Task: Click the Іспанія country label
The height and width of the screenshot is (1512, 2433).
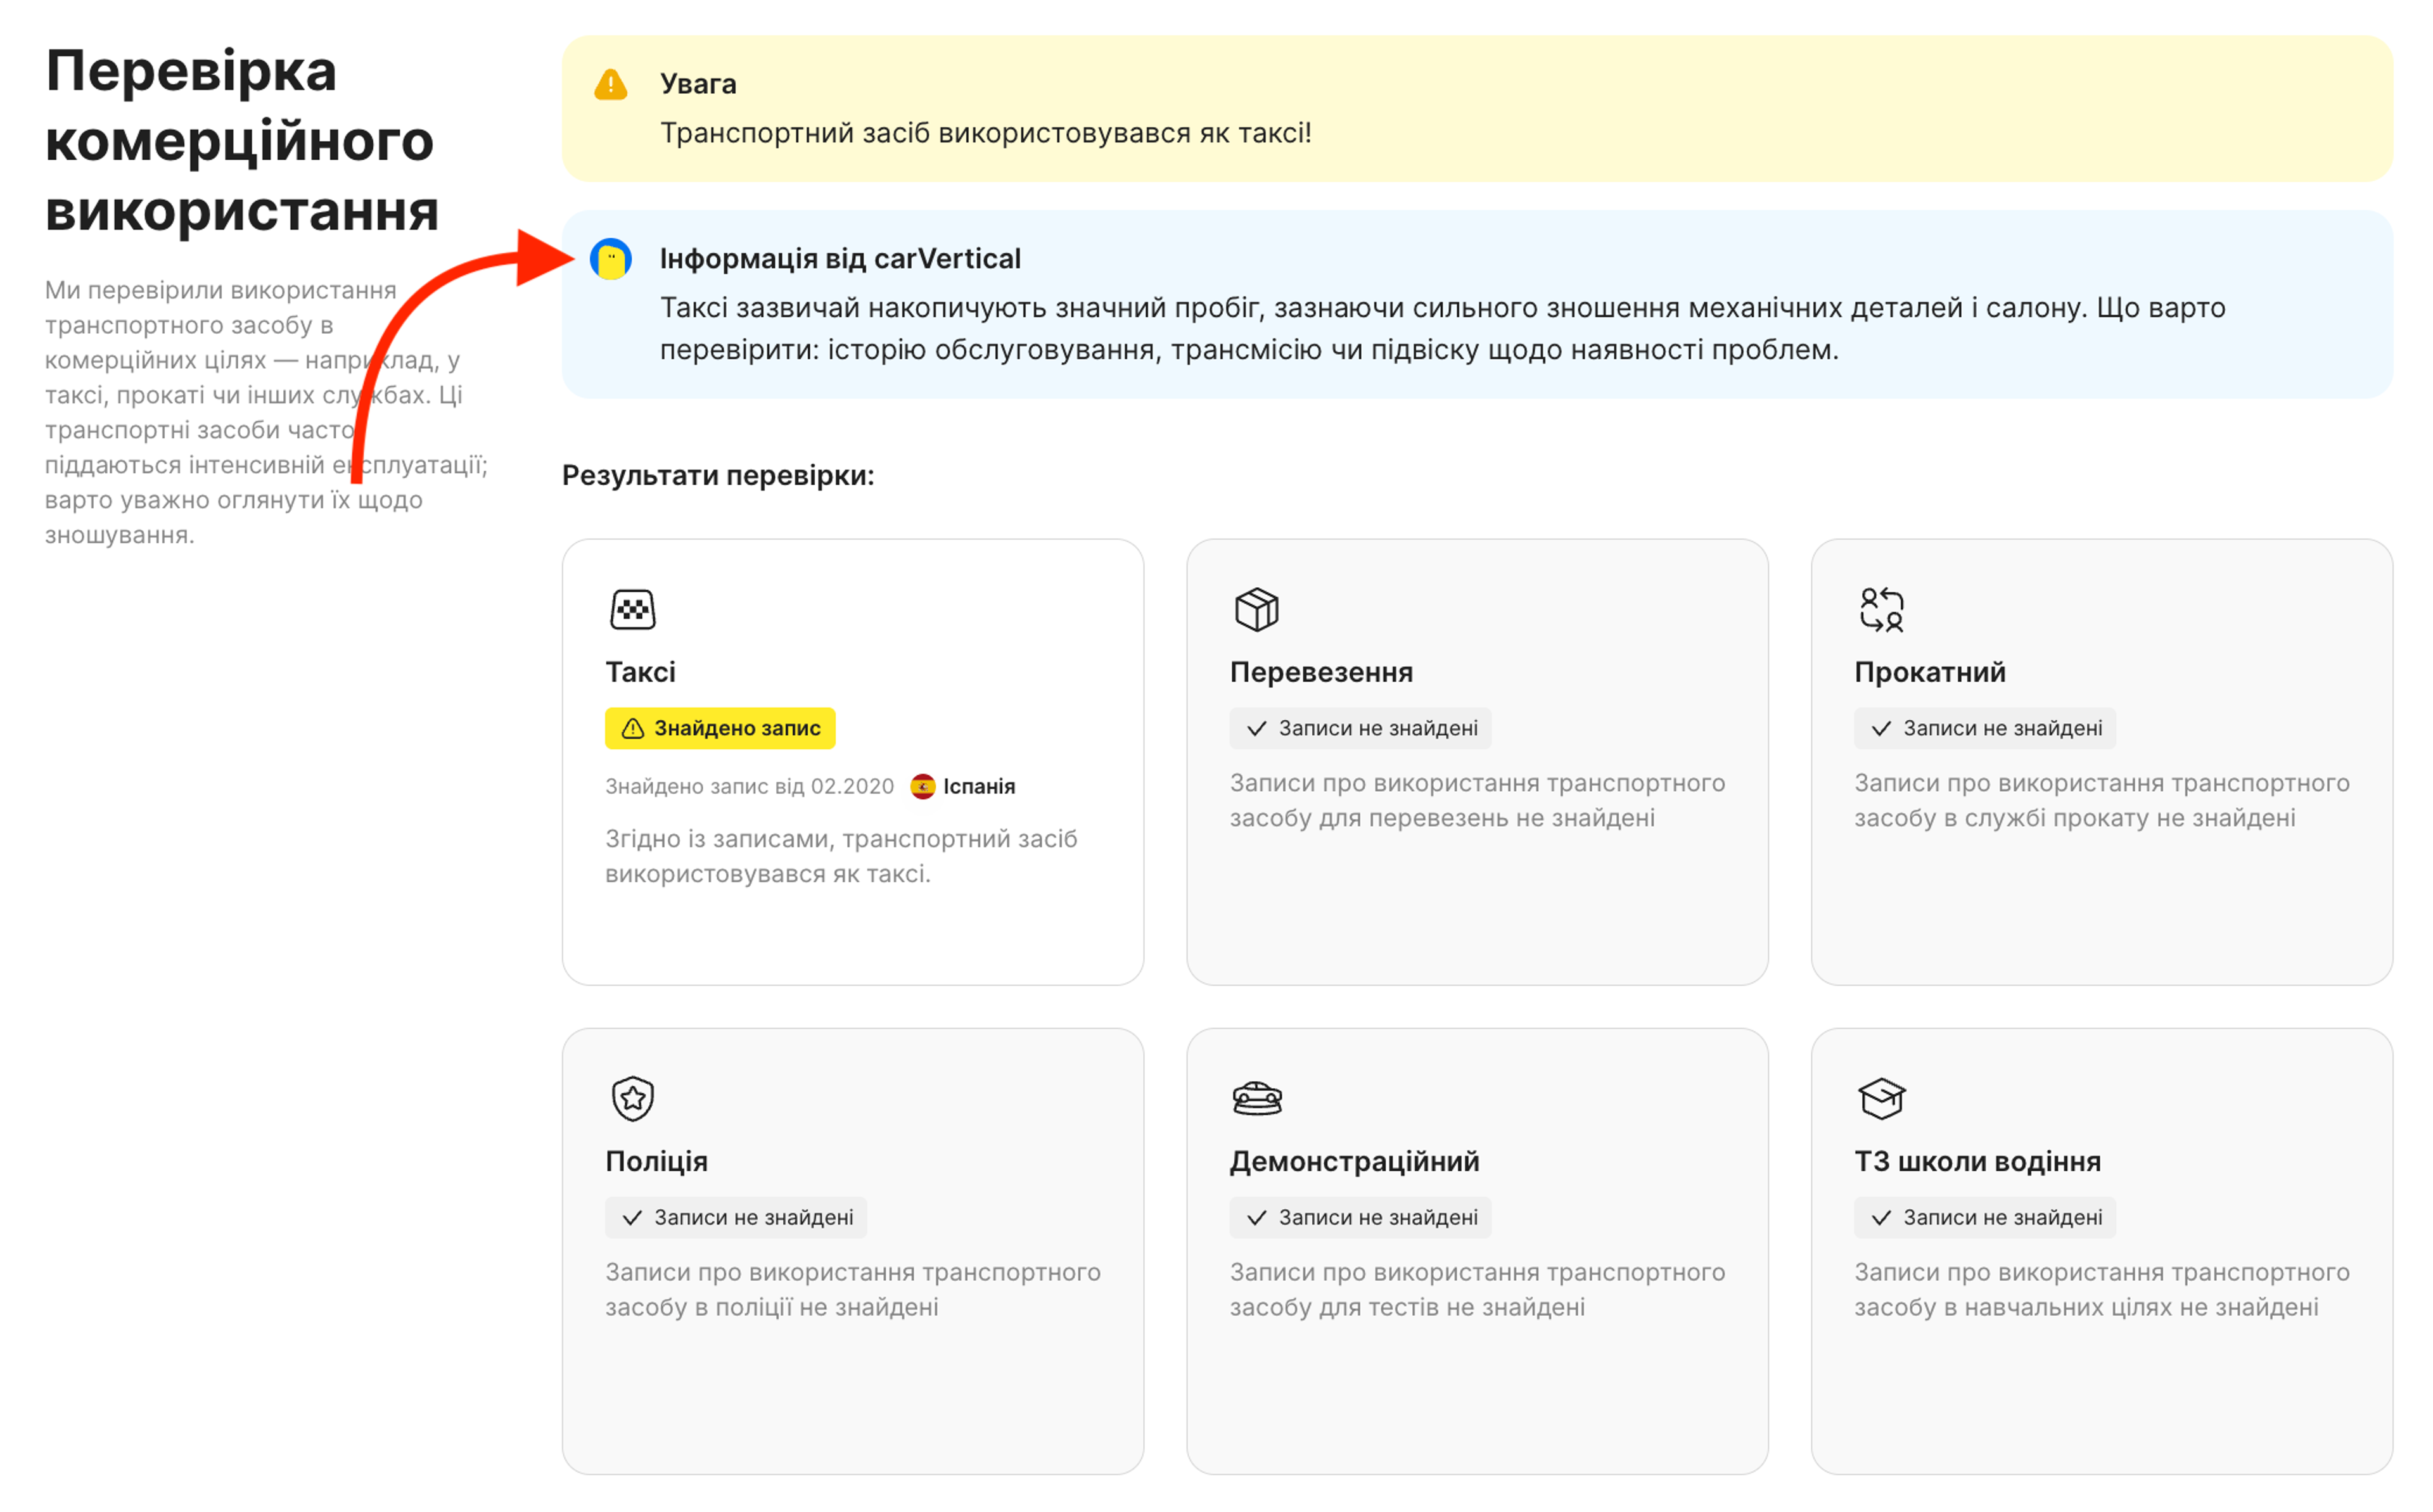Action: pos(979,787)
